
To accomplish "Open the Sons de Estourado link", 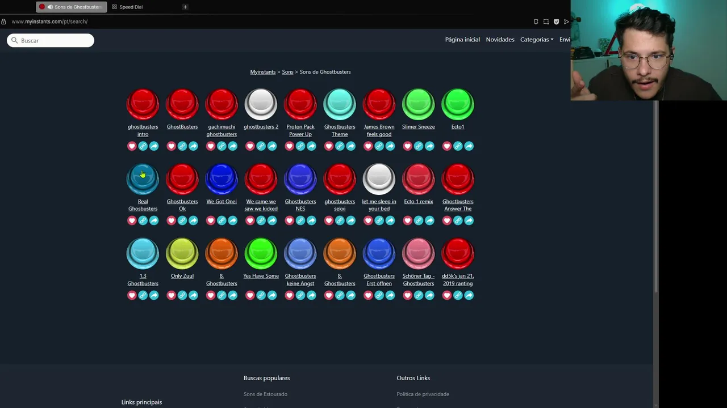I will click(265, 394).
